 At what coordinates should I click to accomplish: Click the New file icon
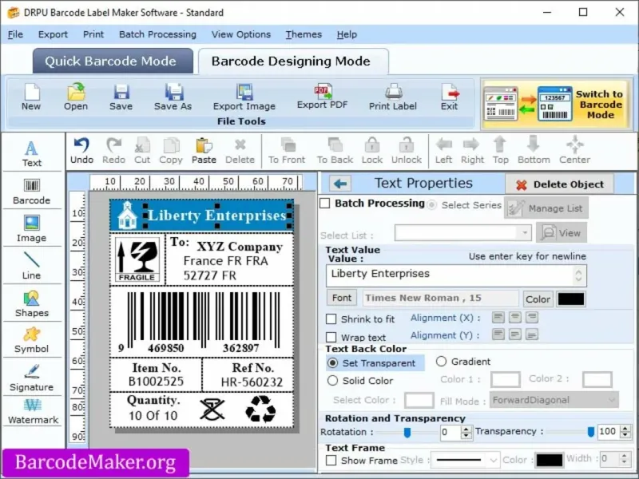[x=31, y=97]
